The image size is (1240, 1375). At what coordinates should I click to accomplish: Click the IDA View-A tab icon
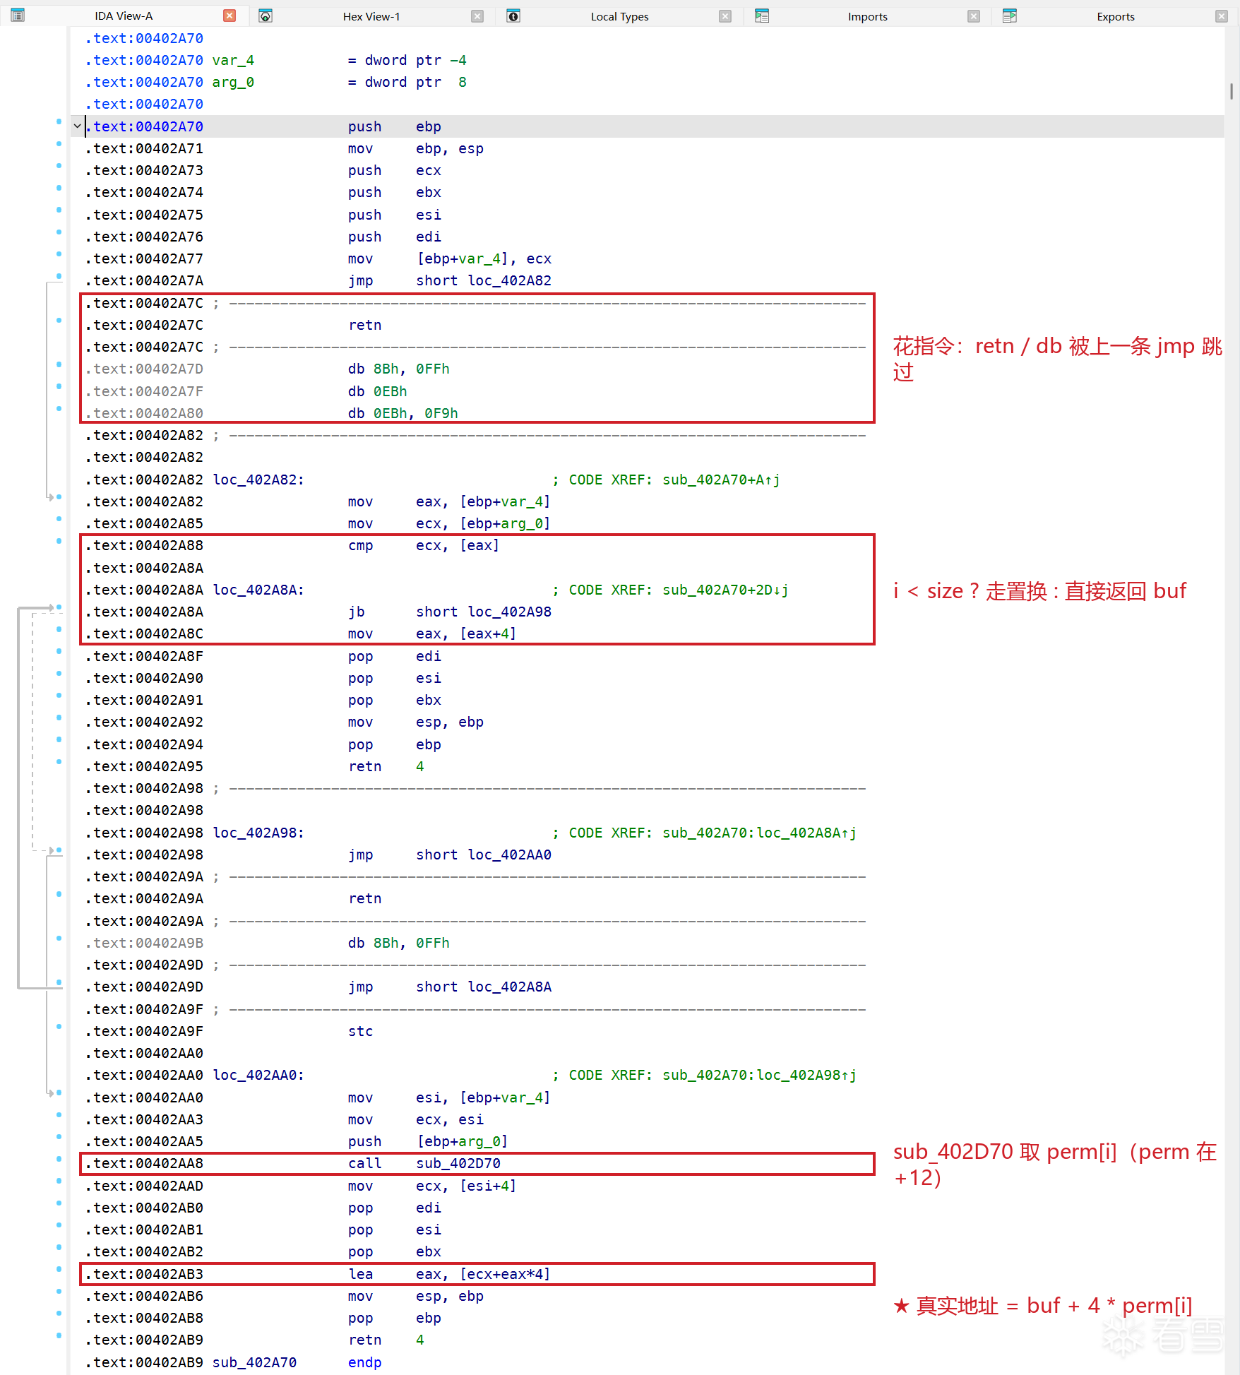(18, 16)
